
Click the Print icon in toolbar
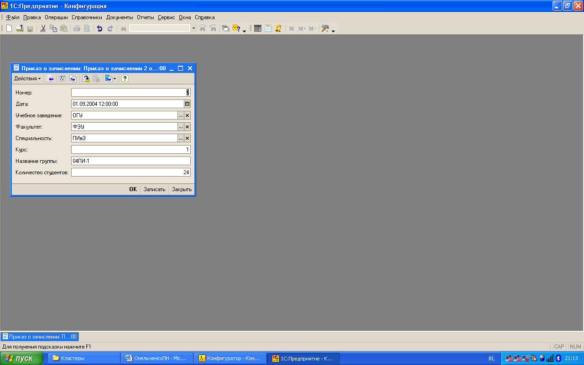pos(77,28)
